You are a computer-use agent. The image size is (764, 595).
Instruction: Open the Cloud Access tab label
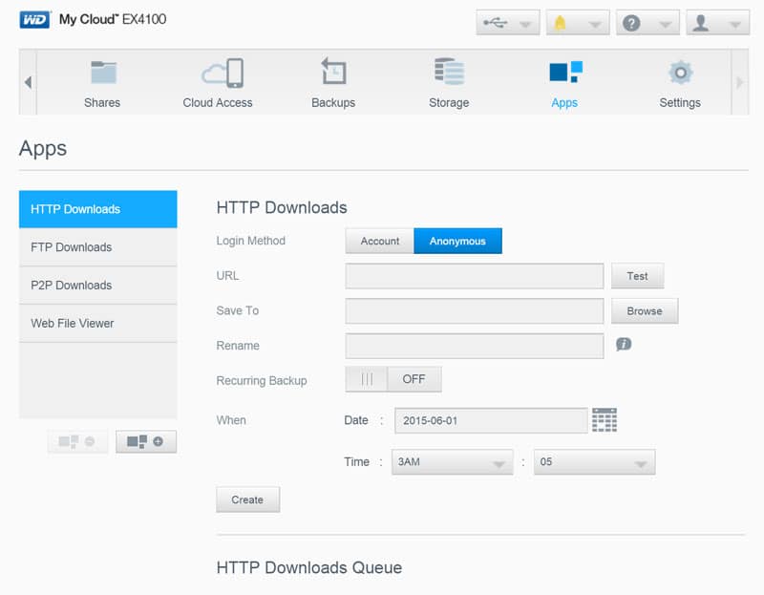[x=218, y=103]
